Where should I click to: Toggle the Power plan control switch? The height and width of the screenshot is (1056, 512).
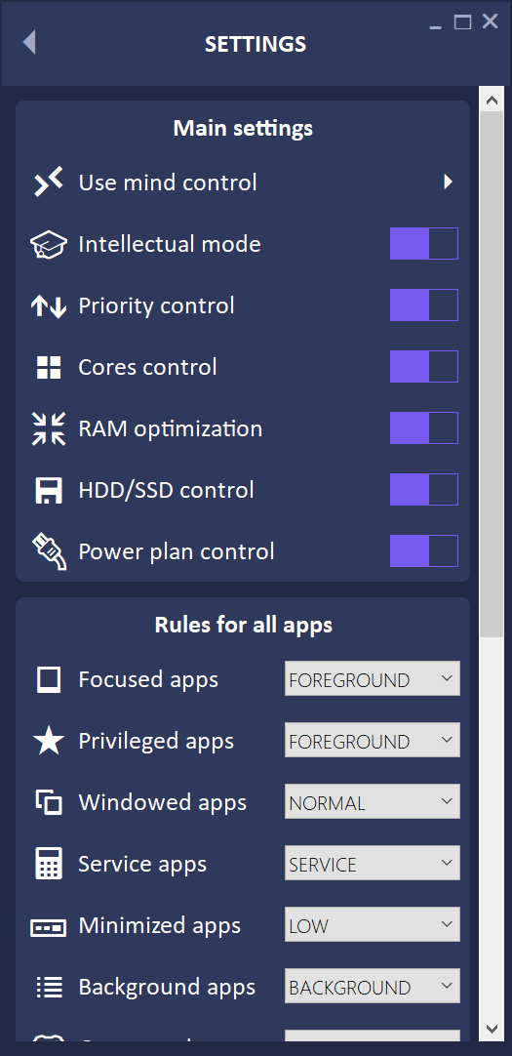(x=424, y=550)
